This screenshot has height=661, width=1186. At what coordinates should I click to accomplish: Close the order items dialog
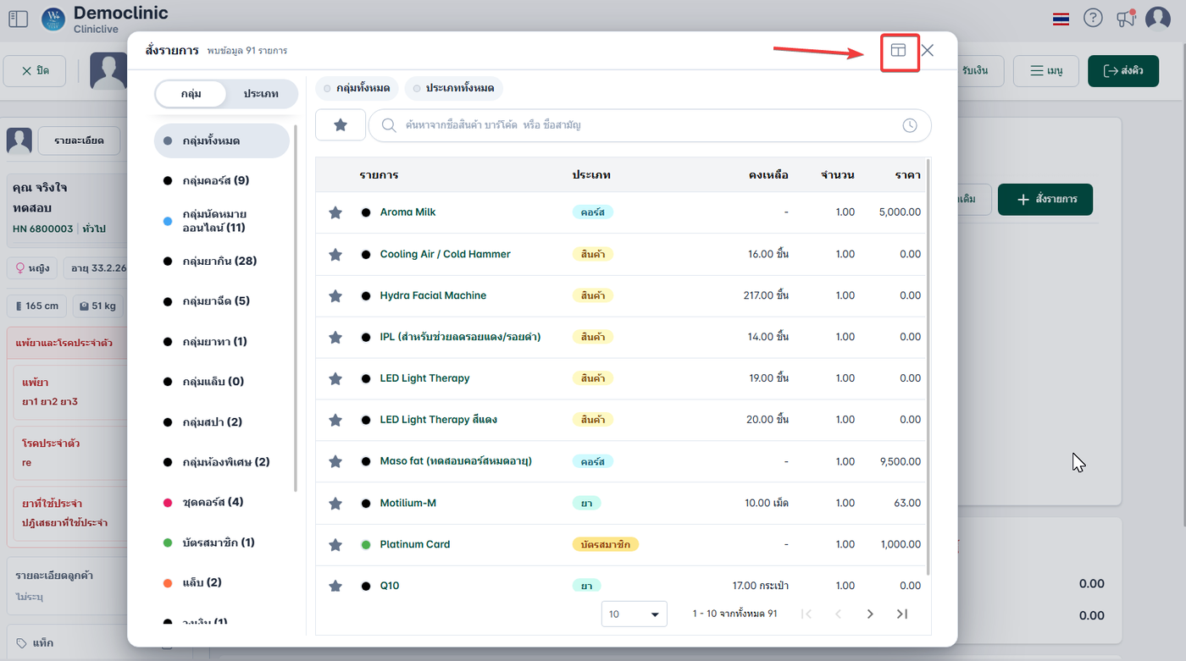click(x=928, y=51)
